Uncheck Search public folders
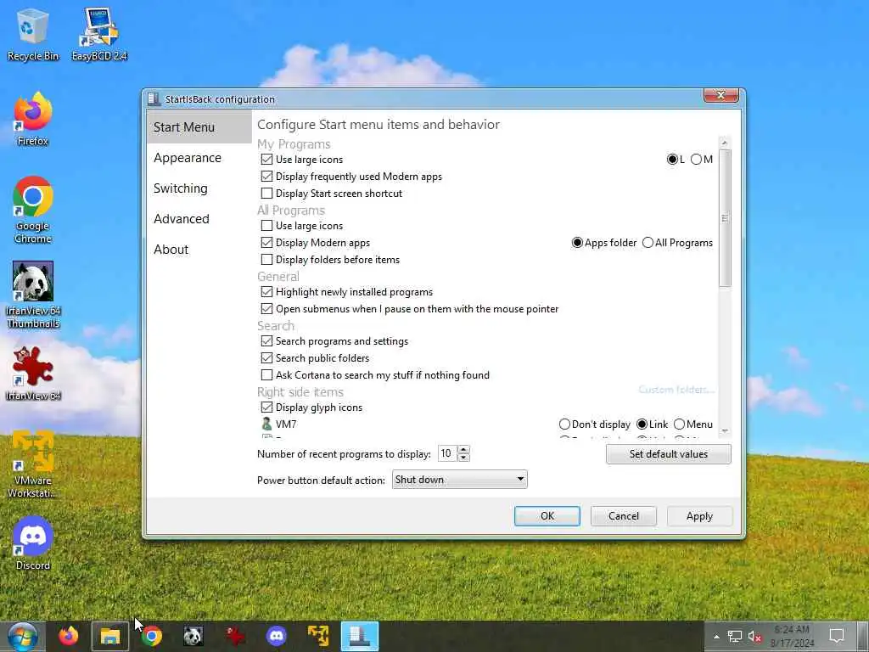Screen dimensions: 869x652 266,358
